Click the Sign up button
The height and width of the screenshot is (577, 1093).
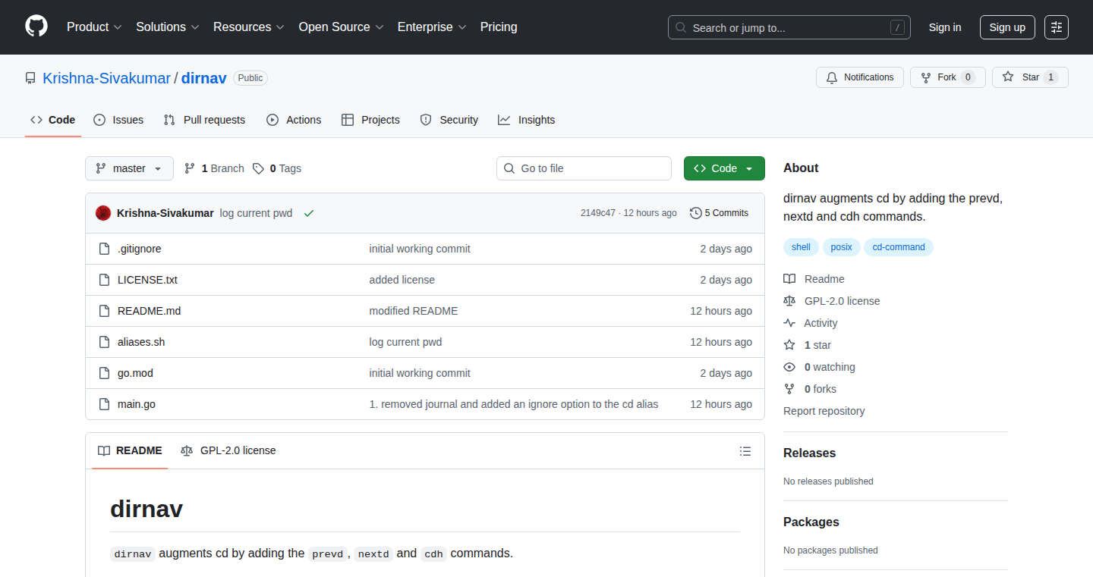tap(1007, 27)
